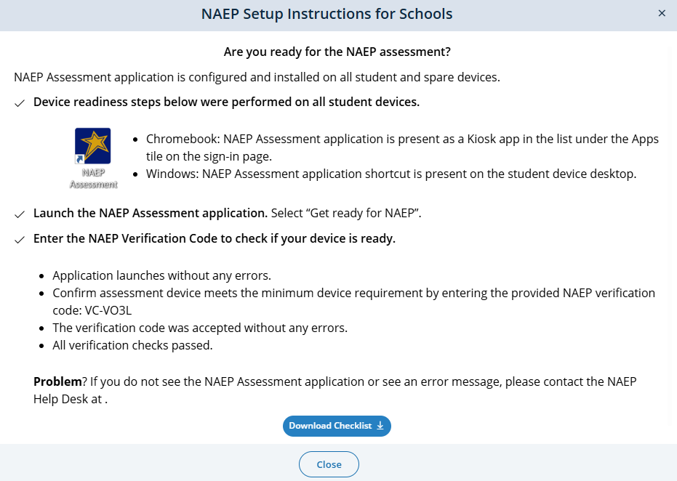Click the Windows bullet point text

pyautogui.click(x=390, y=174)
